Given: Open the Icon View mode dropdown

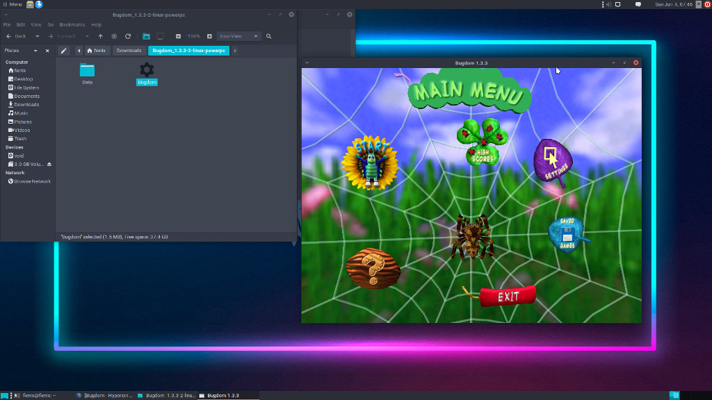Looking at the screenshot, I should pyautogui.click(x=239, y=36).
